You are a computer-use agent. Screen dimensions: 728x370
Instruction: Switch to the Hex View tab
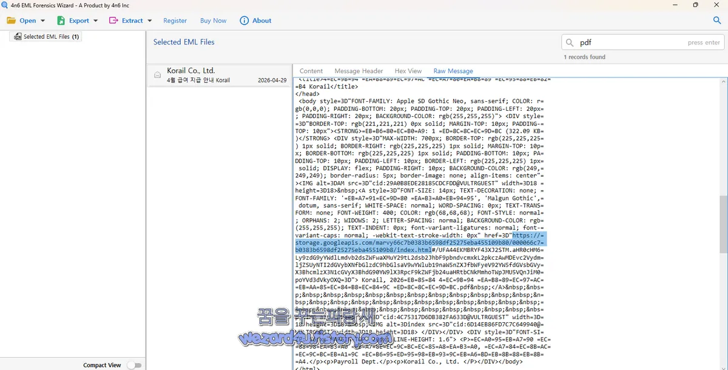click(408, 71)
